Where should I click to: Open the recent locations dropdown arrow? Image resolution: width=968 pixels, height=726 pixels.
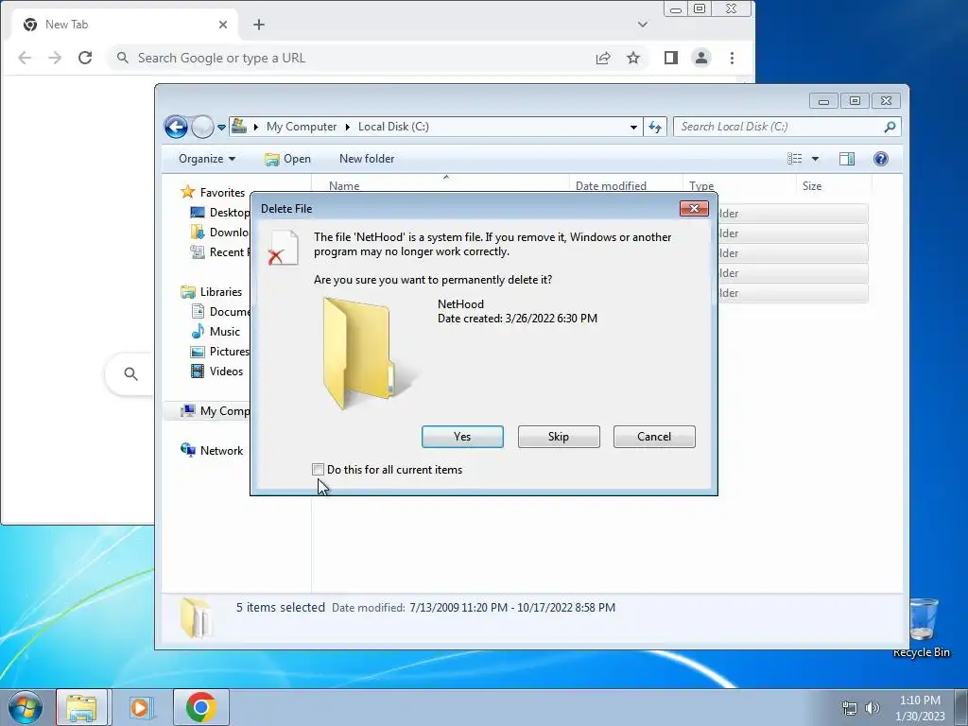point(221,128)
